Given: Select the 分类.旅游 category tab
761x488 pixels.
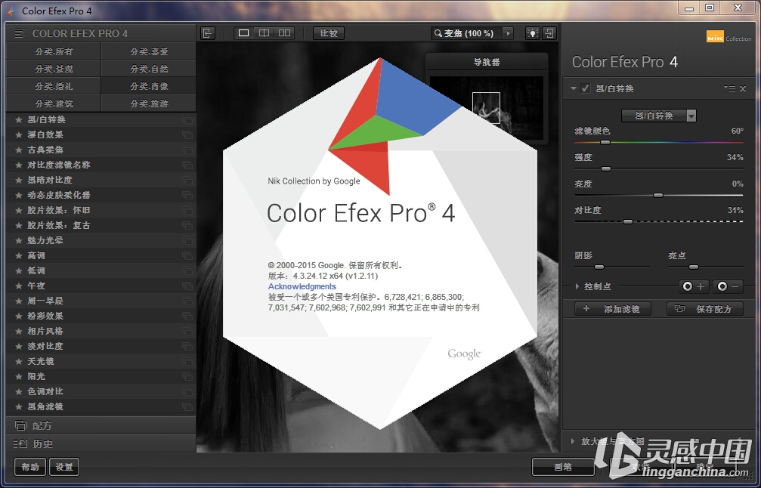Looking at the screenshot, I should point(149,103).
